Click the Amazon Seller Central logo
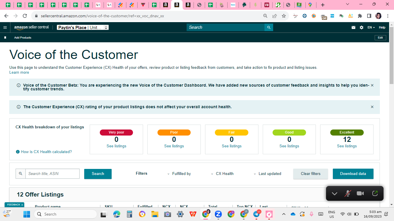The height and width of the screenshot is (221, 394). [x=32, y=27]
